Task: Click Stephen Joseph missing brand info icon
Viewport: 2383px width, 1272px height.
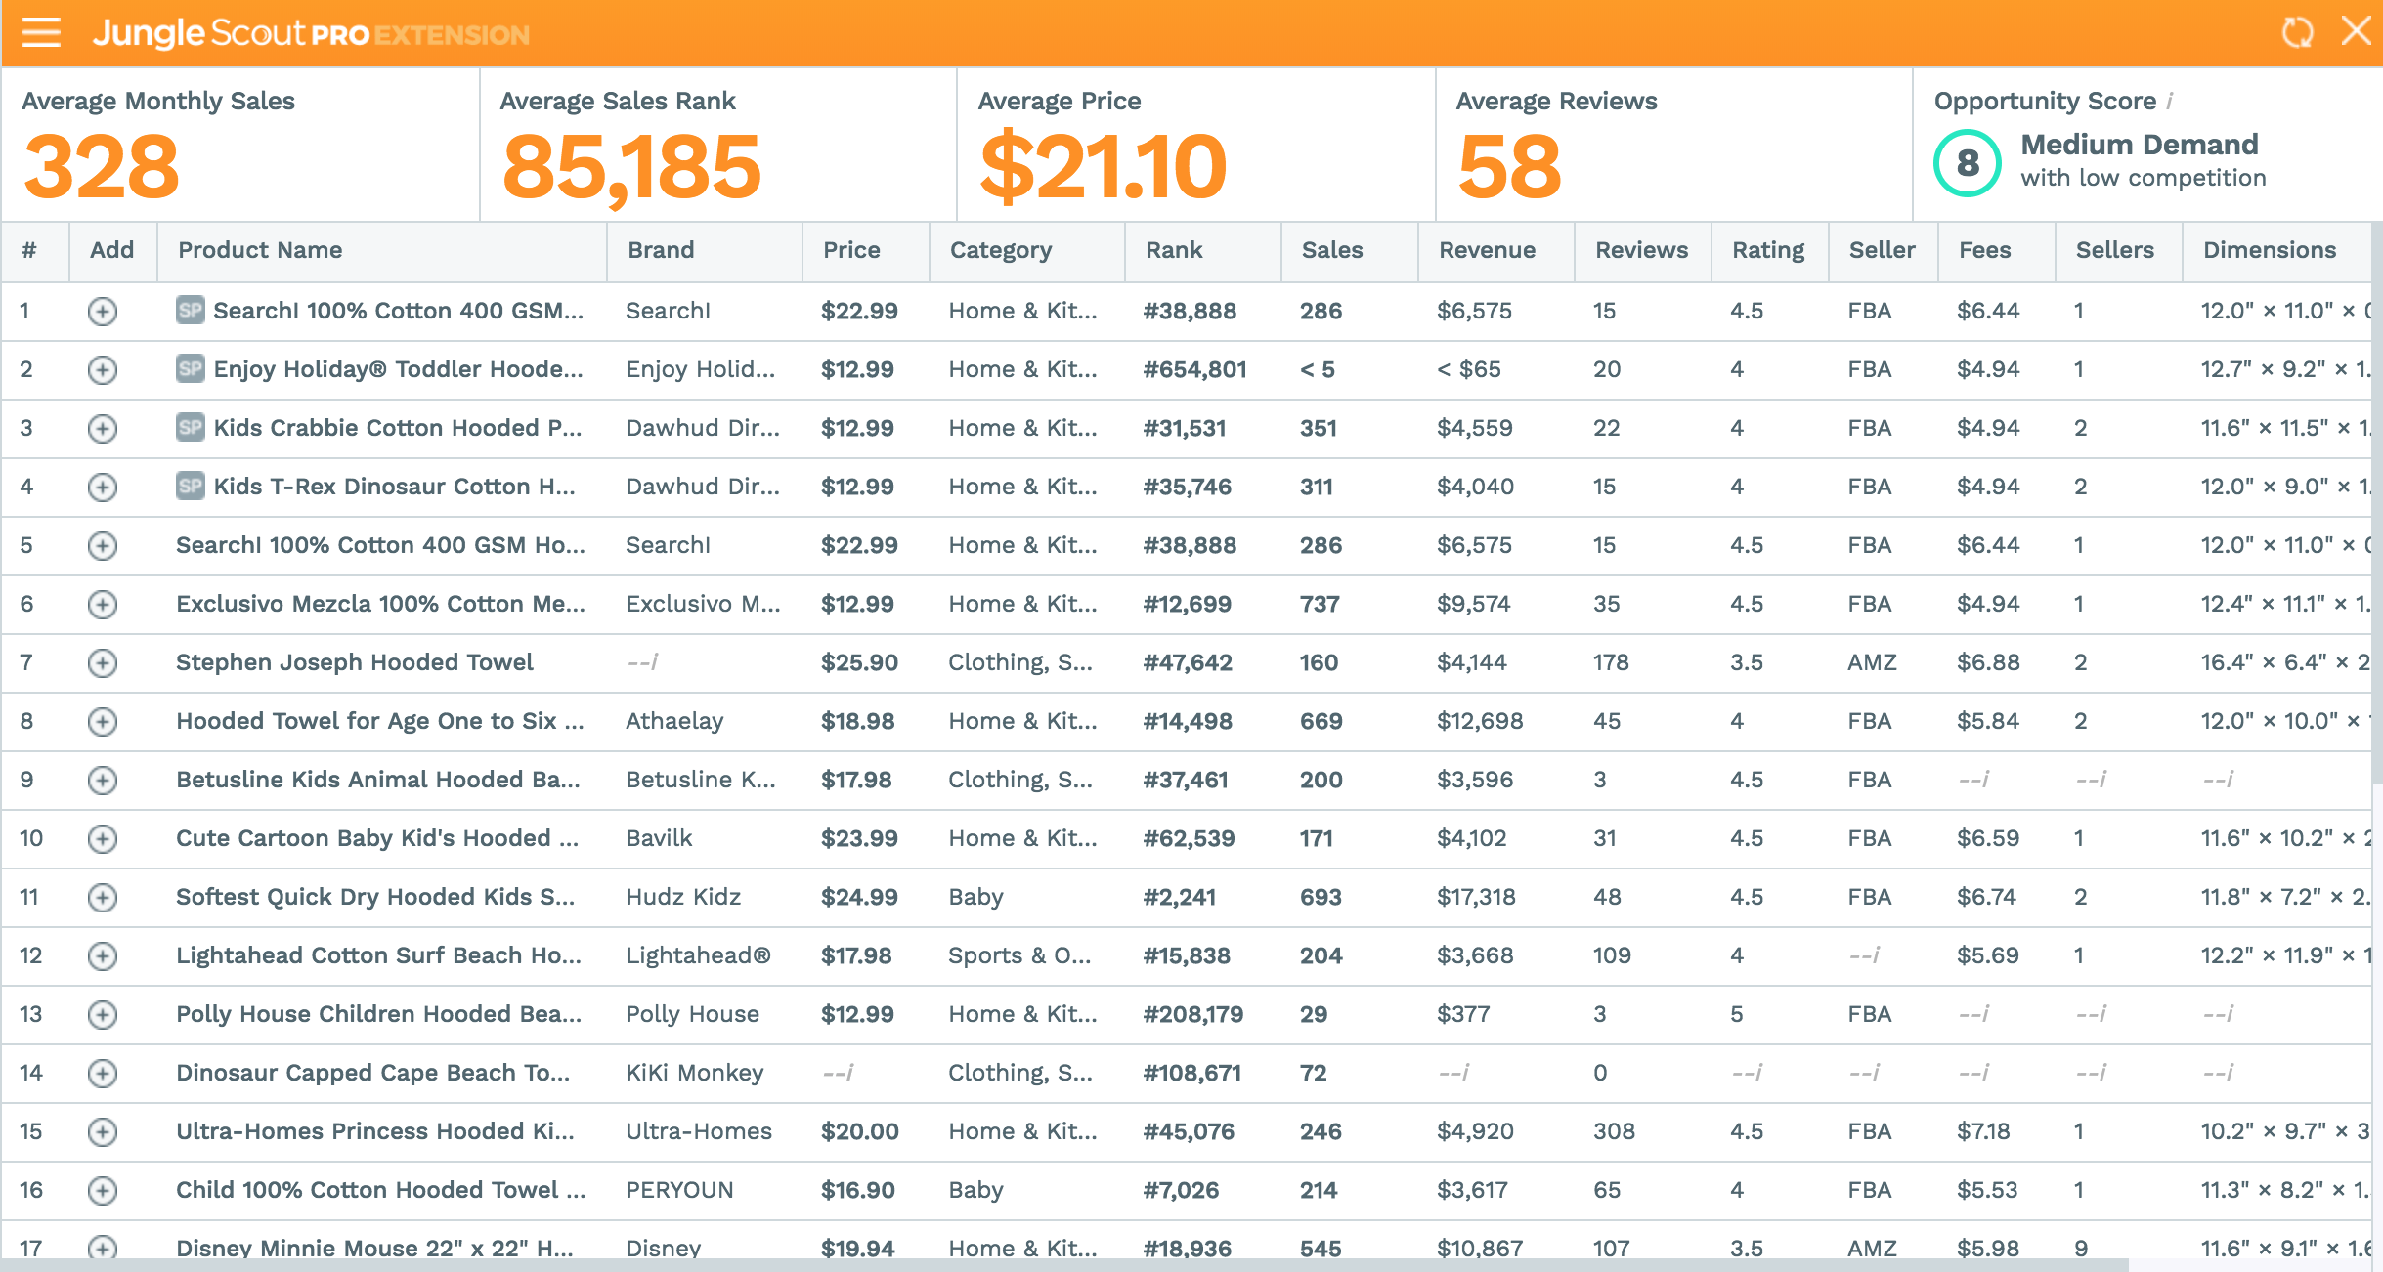Action: [x=642, y=662]
